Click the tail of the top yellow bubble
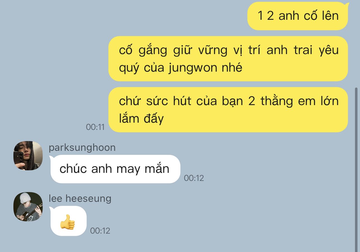 (x=347, y=4)
